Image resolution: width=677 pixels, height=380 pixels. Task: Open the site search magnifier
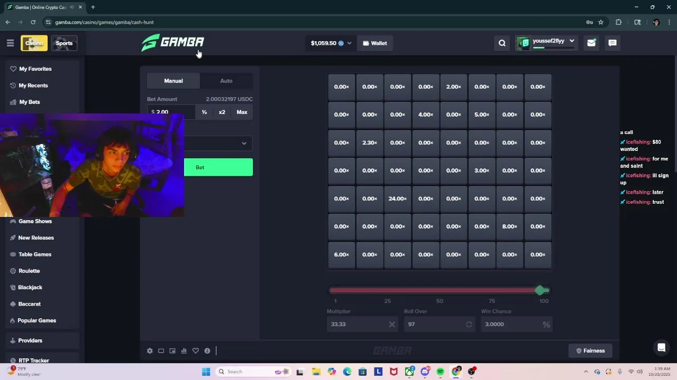coord(502,43)
